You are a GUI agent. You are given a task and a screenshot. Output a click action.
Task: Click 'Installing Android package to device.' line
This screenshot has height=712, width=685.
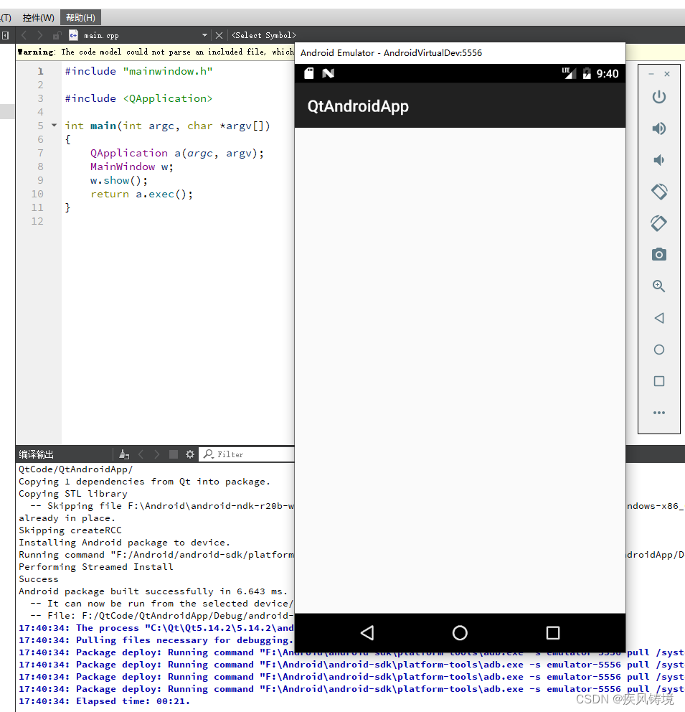point(124,542)
